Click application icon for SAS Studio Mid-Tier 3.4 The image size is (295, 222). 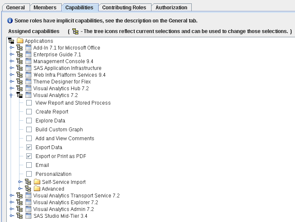28,216
